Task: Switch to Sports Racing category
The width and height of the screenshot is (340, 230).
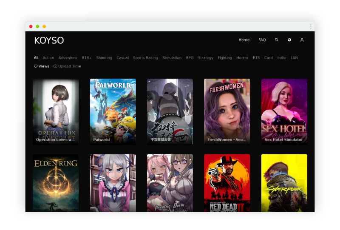Action: 145,58
